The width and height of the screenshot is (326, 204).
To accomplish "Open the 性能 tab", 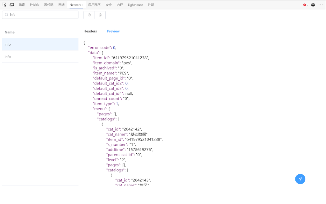I will [151, 4].
